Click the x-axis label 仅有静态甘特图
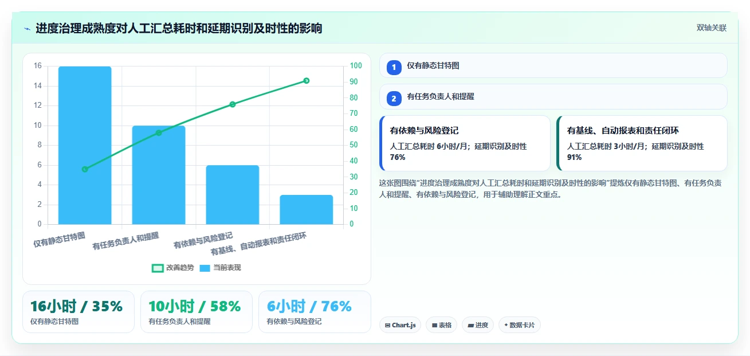Viewport: 750px width, 356px height. point(60,239)
